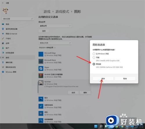Open 个性化 settings category
145x129 pixels.
[17, 38]
